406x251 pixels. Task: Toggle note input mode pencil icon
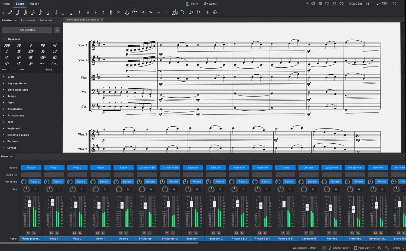click(10, 12)
